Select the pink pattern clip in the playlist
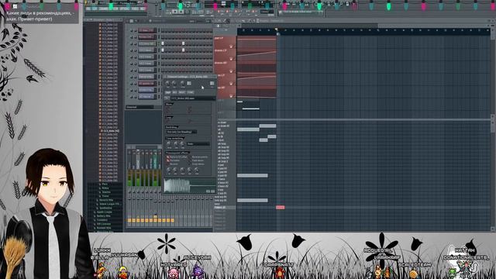 point(281,208)
